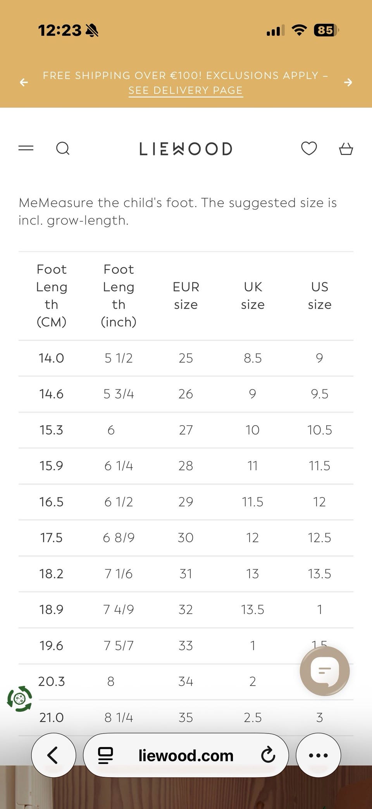Tap the search magnifier icon
The image size is (372, 809).
(x=63, y=148)
